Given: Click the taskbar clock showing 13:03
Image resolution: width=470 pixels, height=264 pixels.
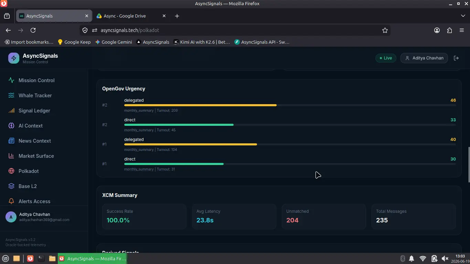Looking at the screenshot, I should [460, 256].
